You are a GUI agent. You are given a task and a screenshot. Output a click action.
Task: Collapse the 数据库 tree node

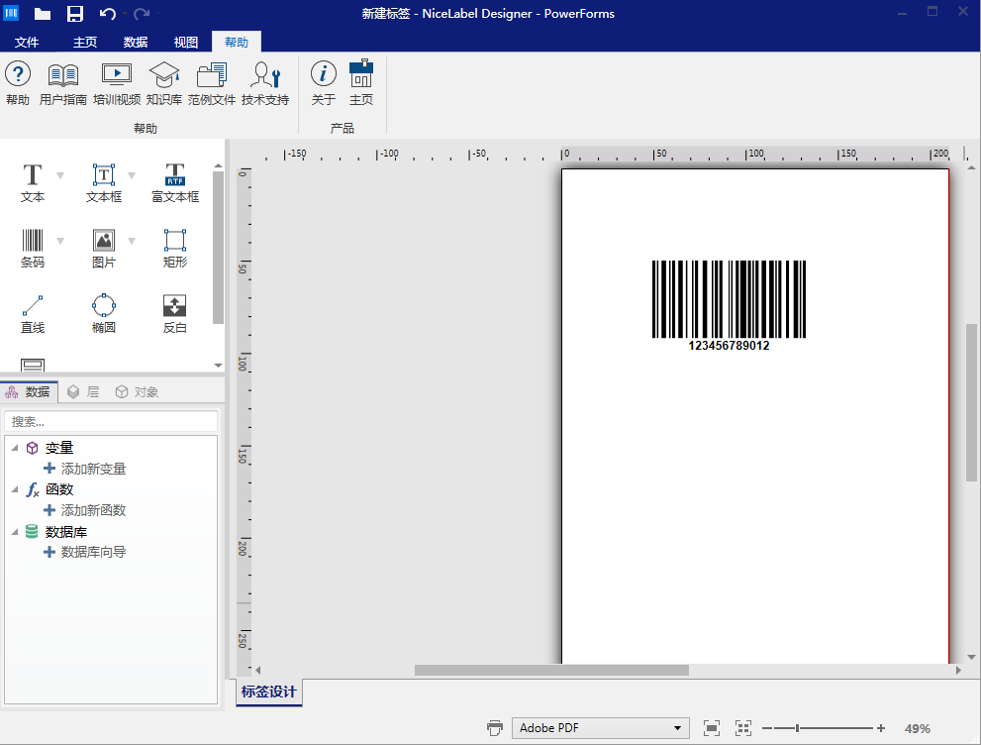click(15, 532)
